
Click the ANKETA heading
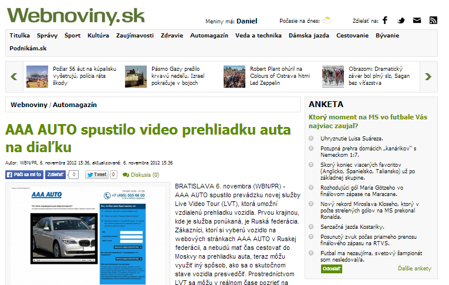pyautogui.click(x=326, y=104)
